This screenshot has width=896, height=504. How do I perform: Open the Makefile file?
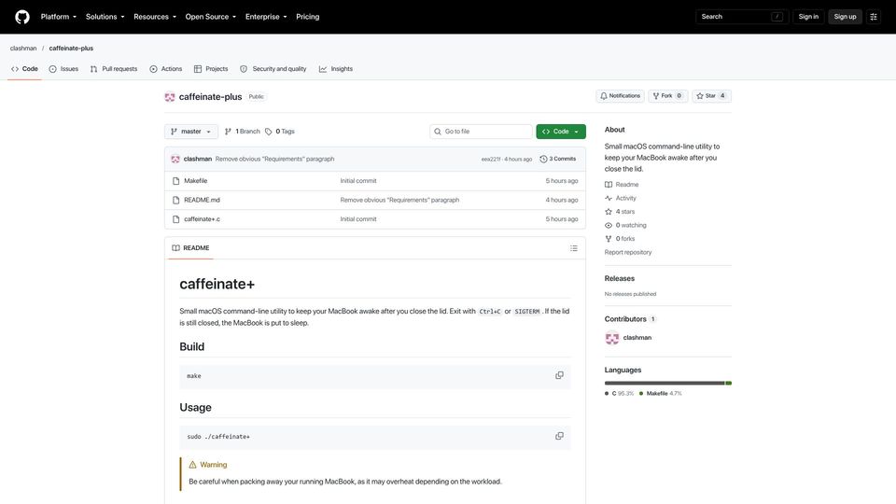click(195, 180)
